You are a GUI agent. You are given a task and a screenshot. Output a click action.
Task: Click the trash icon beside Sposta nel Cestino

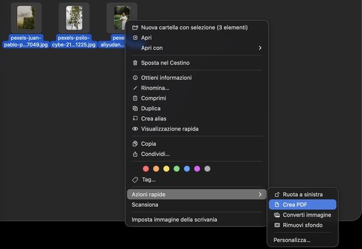click(135, 63)
